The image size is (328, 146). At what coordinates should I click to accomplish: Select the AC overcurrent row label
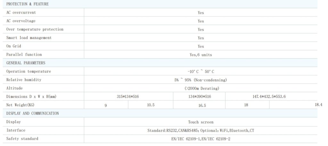tap(21, 12)
